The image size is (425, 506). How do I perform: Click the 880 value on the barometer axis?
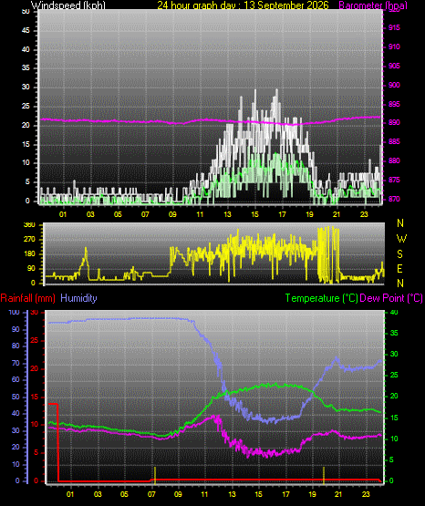click(394, 160)
